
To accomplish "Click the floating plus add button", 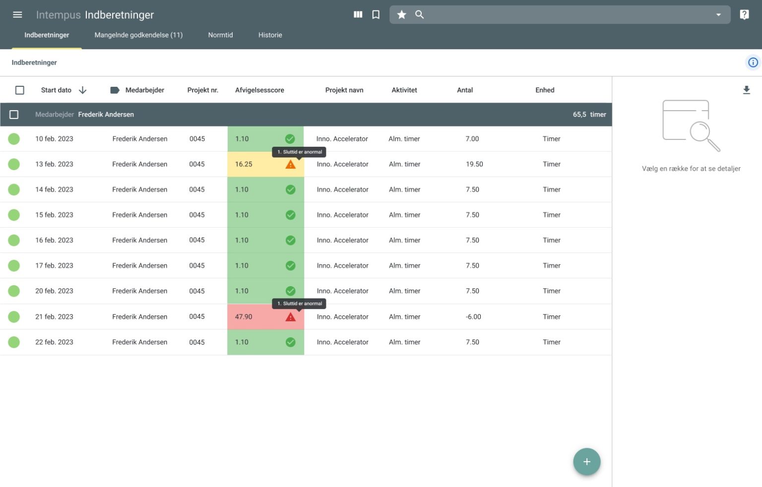I will click(x=587, y=462).
